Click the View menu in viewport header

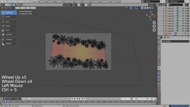coord(17,8)
